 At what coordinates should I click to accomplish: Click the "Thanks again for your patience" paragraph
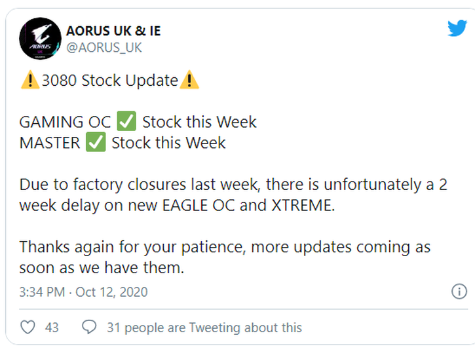[224, 257]
